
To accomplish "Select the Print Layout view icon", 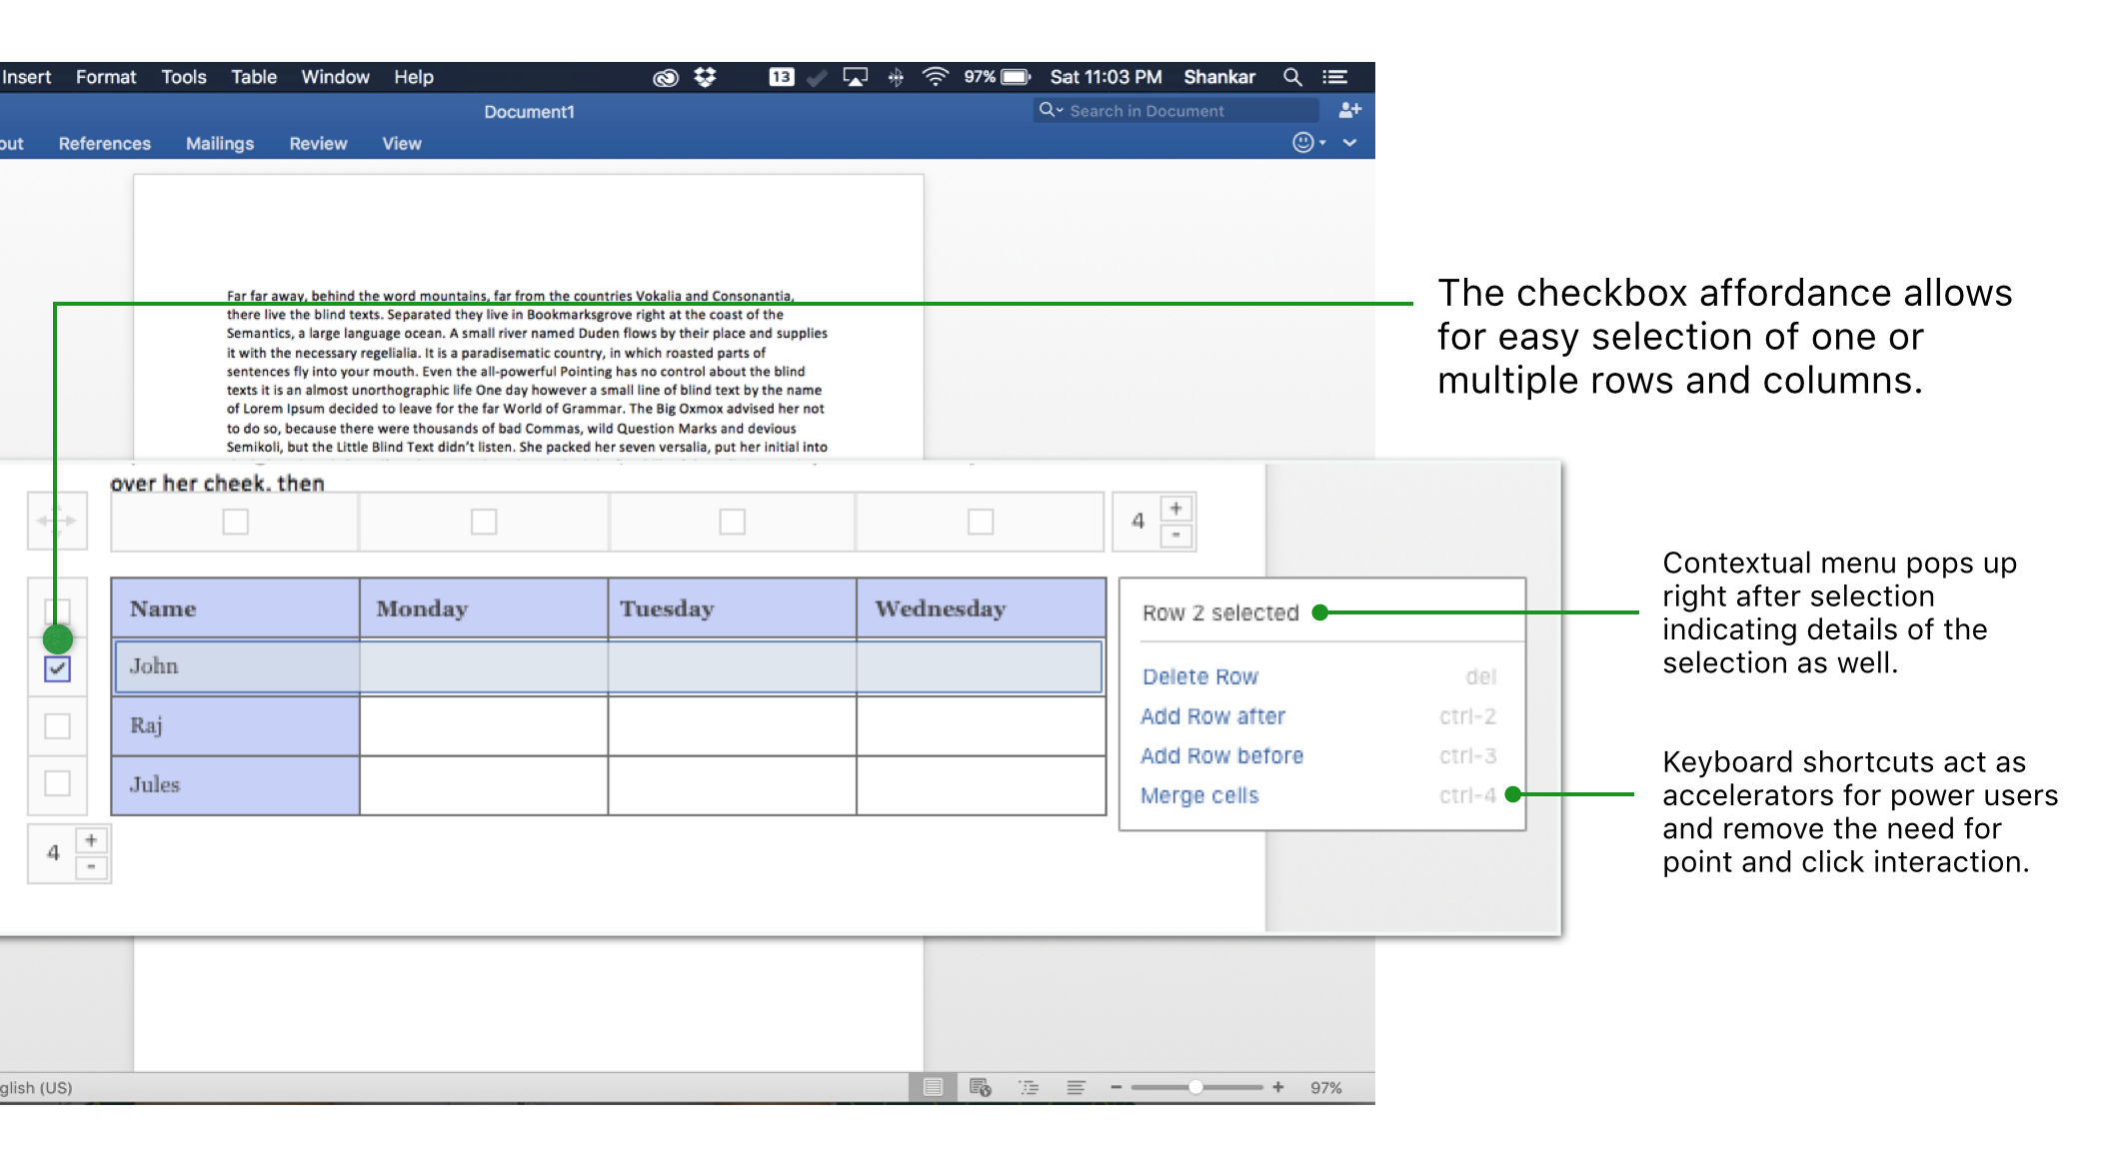I will click(x=933, y=1087).
